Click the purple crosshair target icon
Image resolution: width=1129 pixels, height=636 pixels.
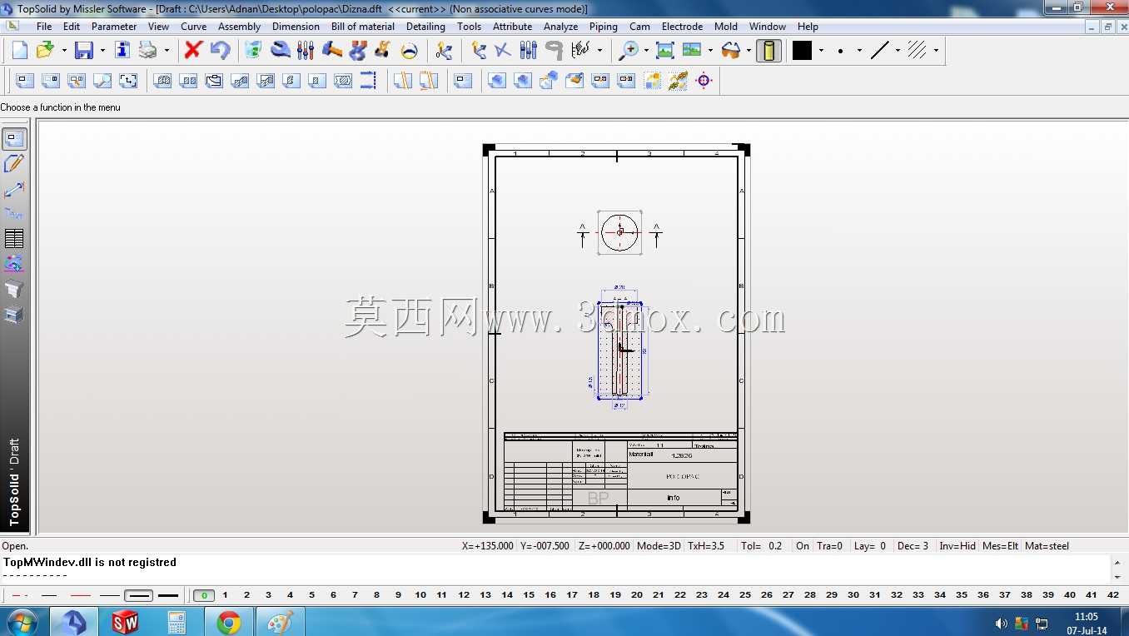pyautogui.click(x=704, y=81)
